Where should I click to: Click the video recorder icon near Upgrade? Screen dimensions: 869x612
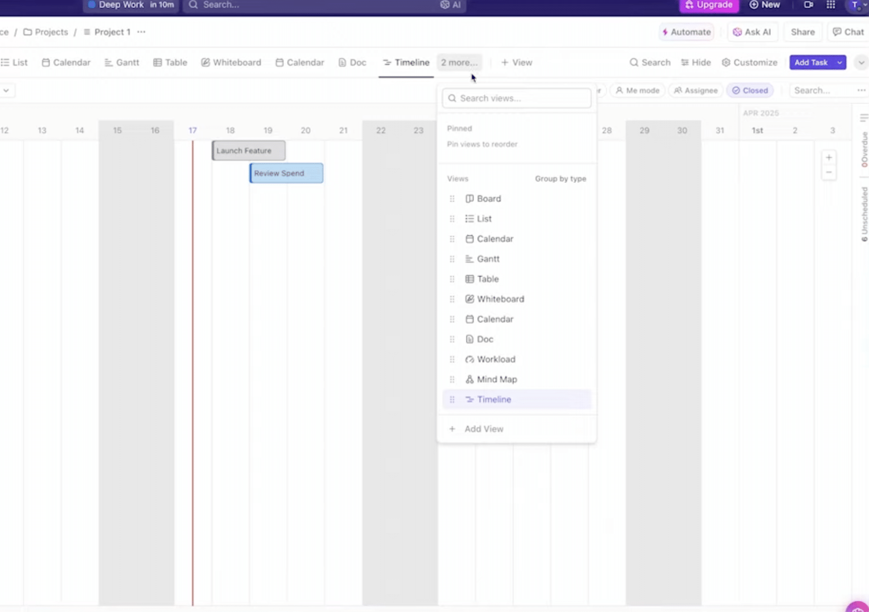point(808,5)
